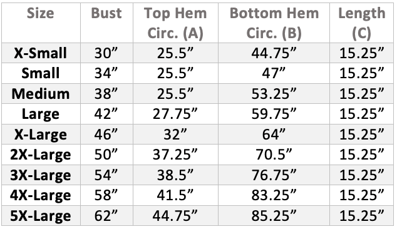Select the 37.25” top hem cell

point(175,155)
